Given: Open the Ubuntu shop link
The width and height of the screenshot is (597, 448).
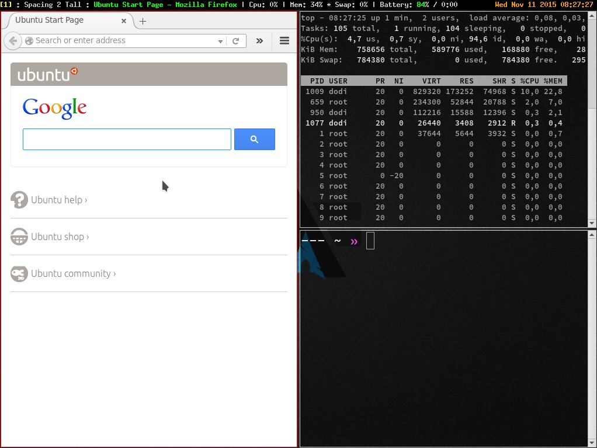Looking at the screenshot, I should tap(60, 237).
